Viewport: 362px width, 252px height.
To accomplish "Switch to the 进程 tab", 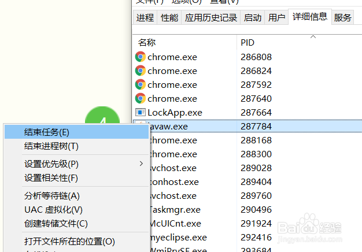I will pyautogui.click(x=145, y=17).
